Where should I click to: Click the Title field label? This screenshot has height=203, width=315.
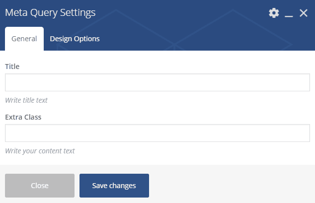pos(12,66)
